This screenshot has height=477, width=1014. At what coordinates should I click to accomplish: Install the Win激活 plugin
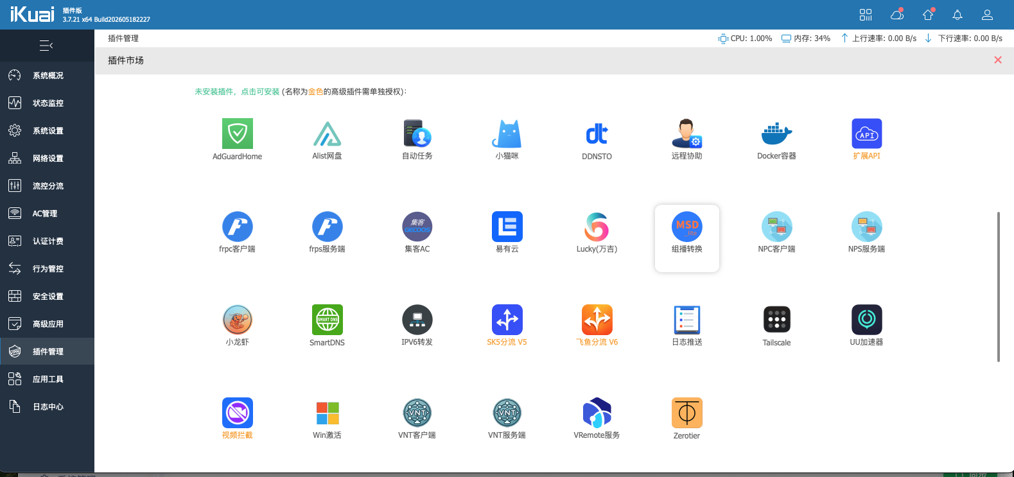coord(328,413)
